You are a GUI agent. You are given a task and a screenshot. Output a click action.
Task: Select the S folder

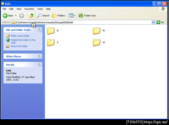(53, 43)
